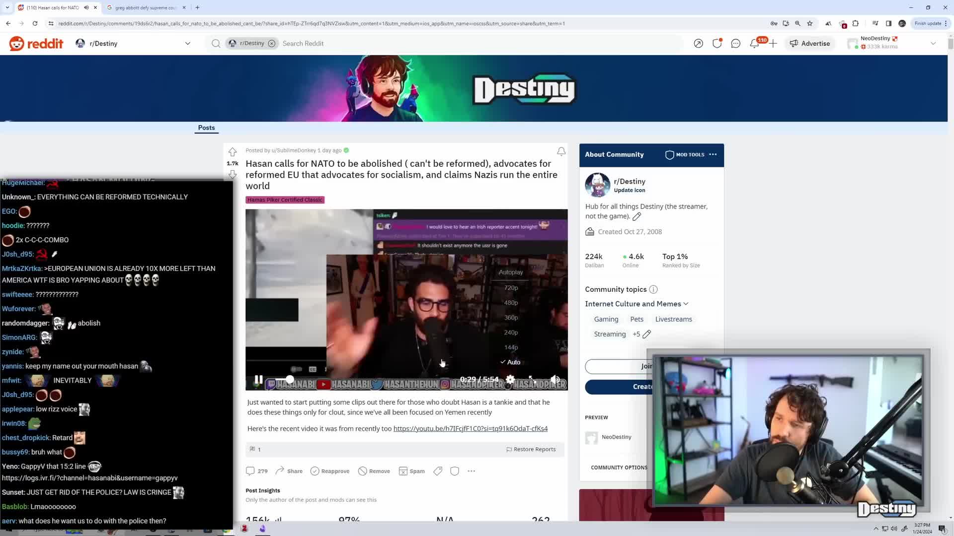Click the Streaming topic

(610, 335)
